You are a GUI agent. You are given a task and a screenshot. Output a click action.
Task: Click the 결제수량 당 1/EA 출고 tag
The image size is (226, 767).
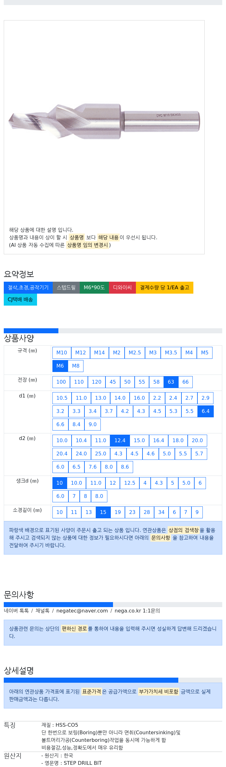point(164,287)
